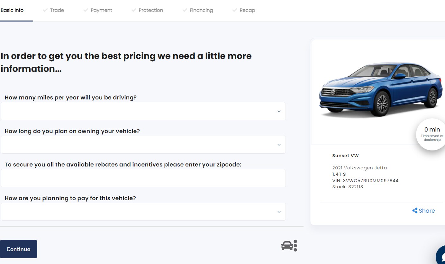
Task: Click the checkmark icon next to Trade
Action: (x=45, y=10)
